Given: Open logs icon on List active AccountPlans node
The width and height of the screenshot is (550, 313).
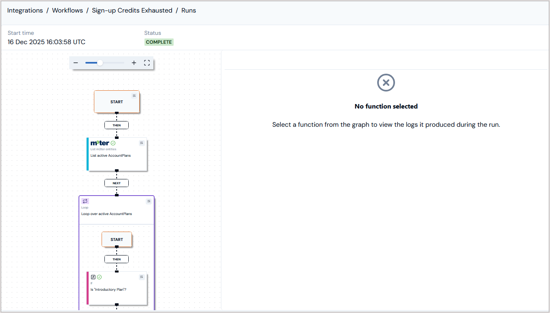Looking at the screenshot, I should 142,143.
